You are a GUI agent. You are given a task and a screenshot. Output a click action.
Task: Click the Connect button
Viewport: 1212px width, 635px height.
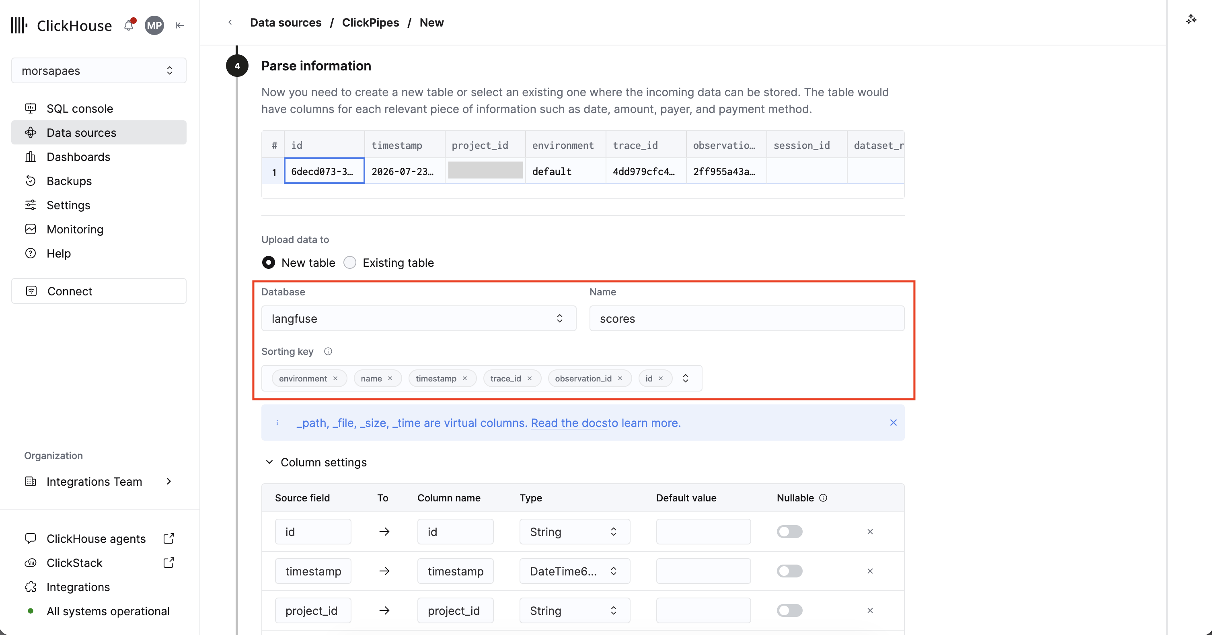(x=99, y=291)
